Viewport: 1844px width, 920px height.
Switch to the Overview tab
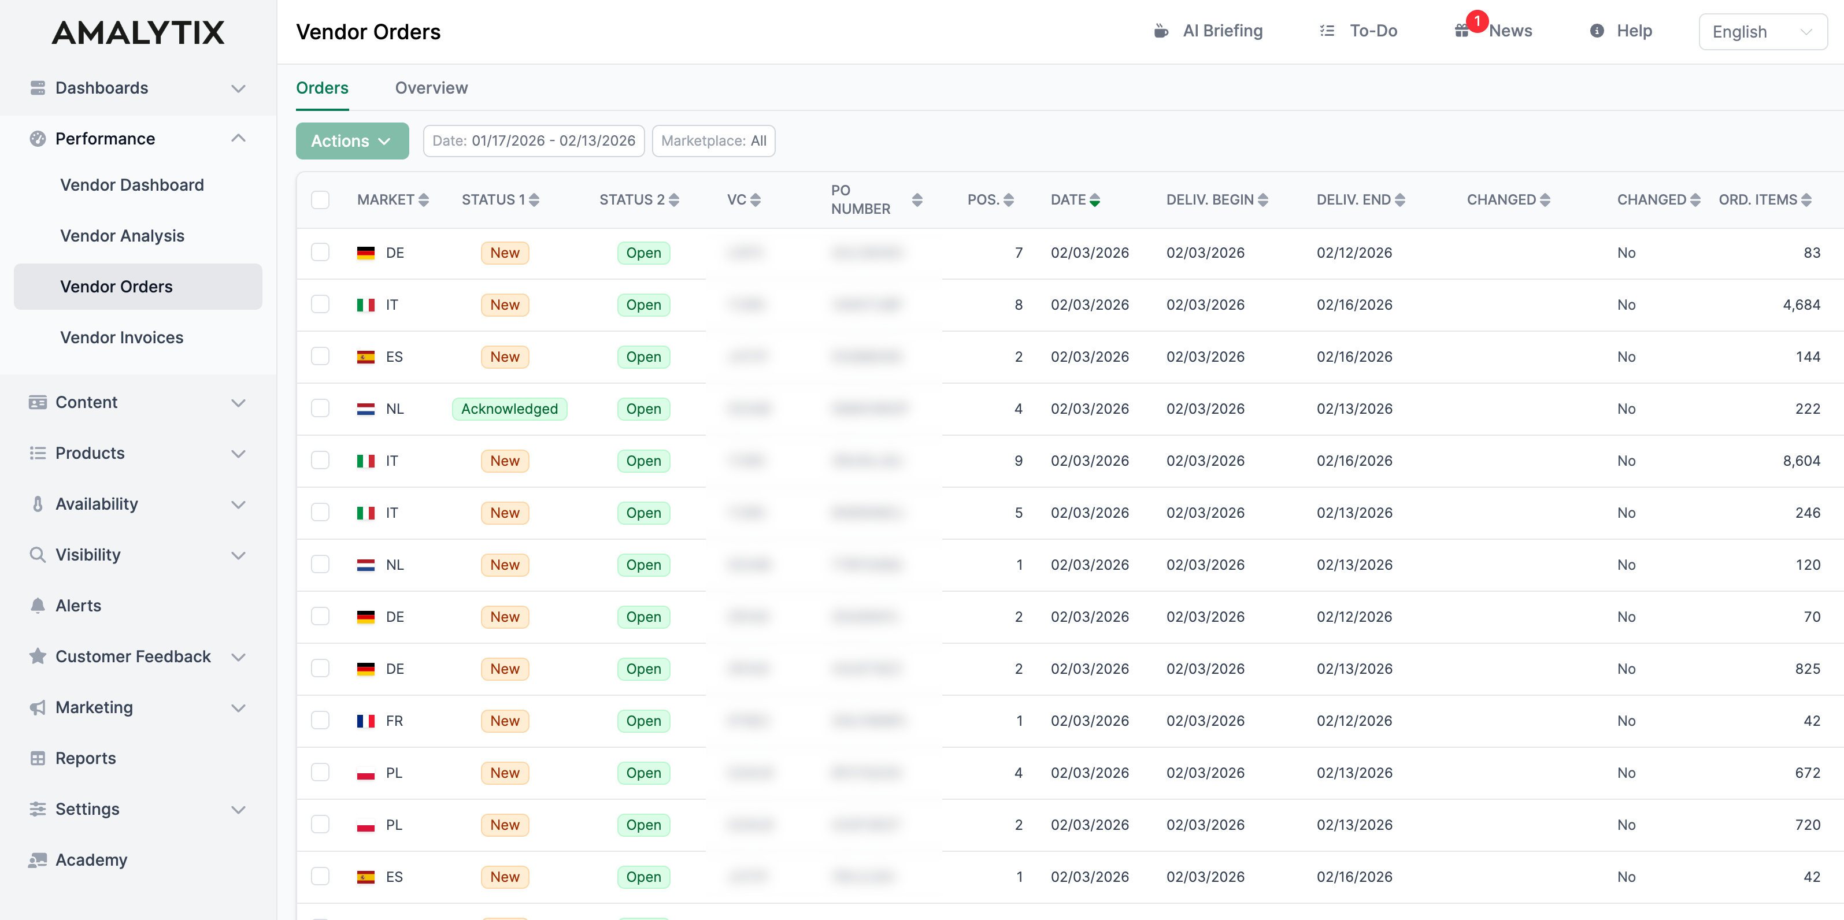(x=431, y=87)
